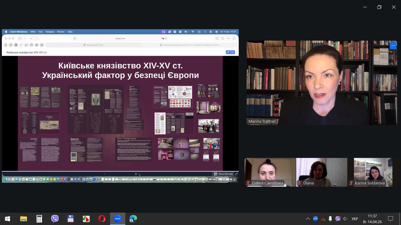Expand hidden system tray icons chevron
The image size is (401, 225).
pos(308,219)
